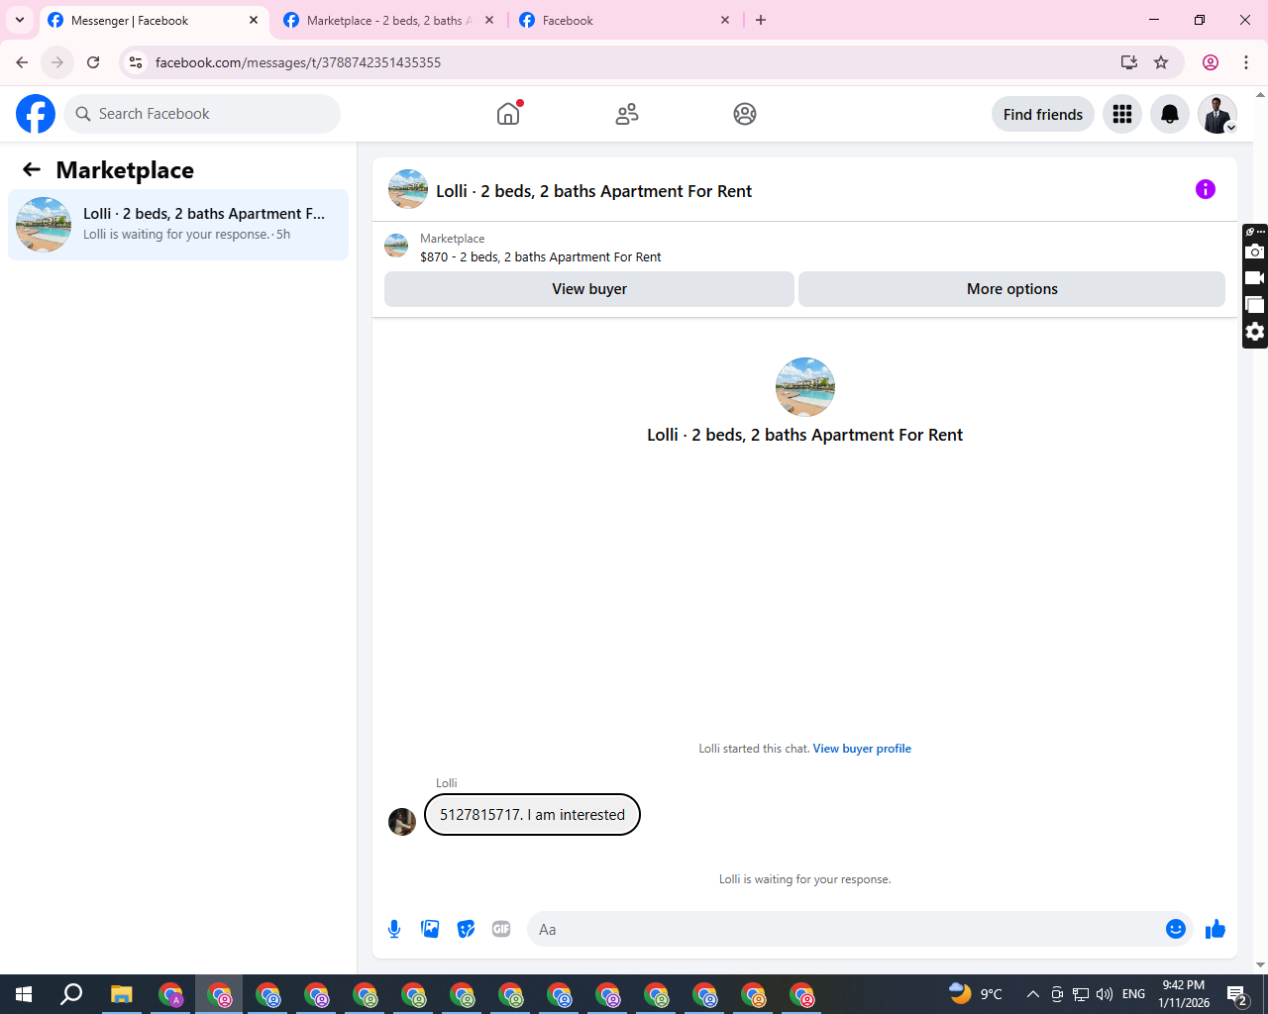The width and height of the screenshot is (1268, 1014).
Task: Go to Facebook Home feed icon
Action: tap(508, 114)
